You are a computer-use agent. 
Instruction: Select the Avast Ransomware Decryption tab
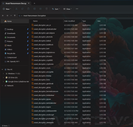coord(16,3)
